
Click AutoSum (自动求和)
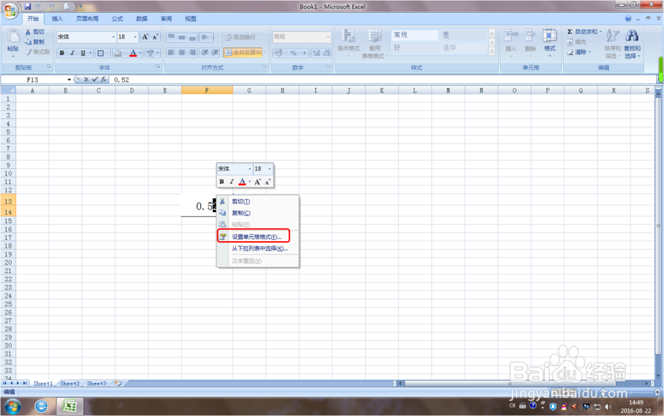tap(584, 32)
